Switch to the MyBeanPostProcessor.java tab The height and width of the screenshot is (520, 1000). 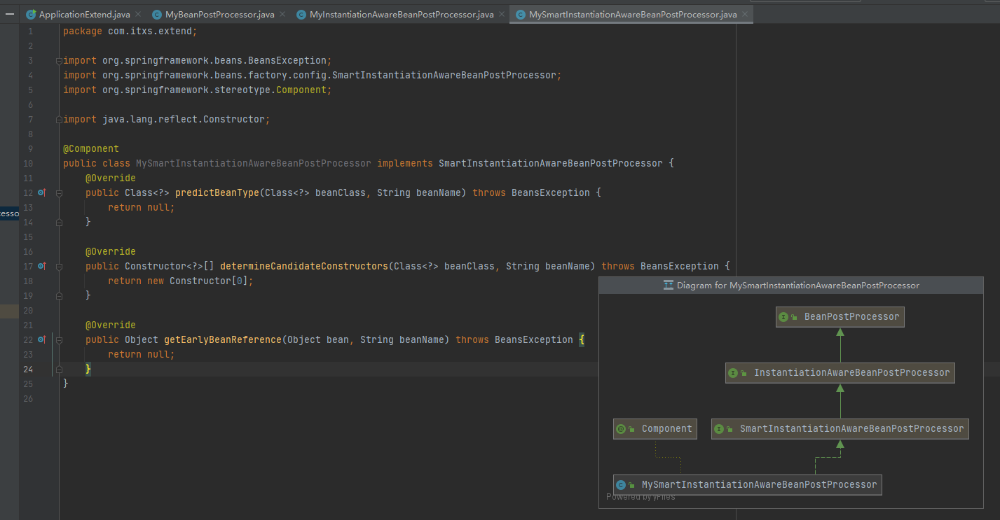click(x=219, y=15)
